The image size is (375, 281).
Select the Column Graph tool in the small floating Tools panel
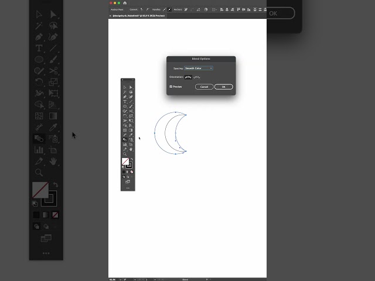(x=125, y=145)
